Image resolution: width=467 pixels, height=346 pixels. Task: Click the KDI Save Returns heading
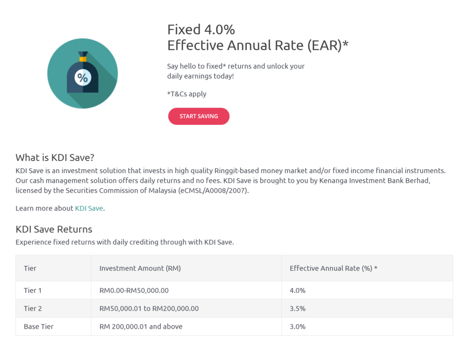tap(54, 229)
